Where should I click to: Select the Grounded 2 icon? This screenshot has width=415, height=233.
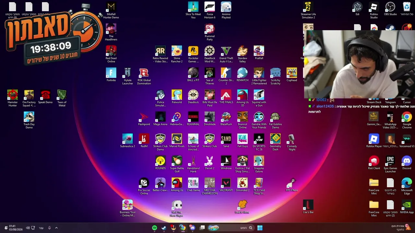242,185
